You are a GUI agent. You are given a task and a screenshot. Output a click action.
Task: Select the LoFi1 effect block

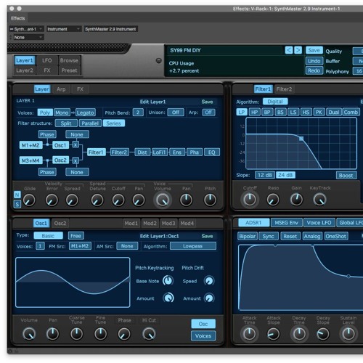[x=160, y=152]
